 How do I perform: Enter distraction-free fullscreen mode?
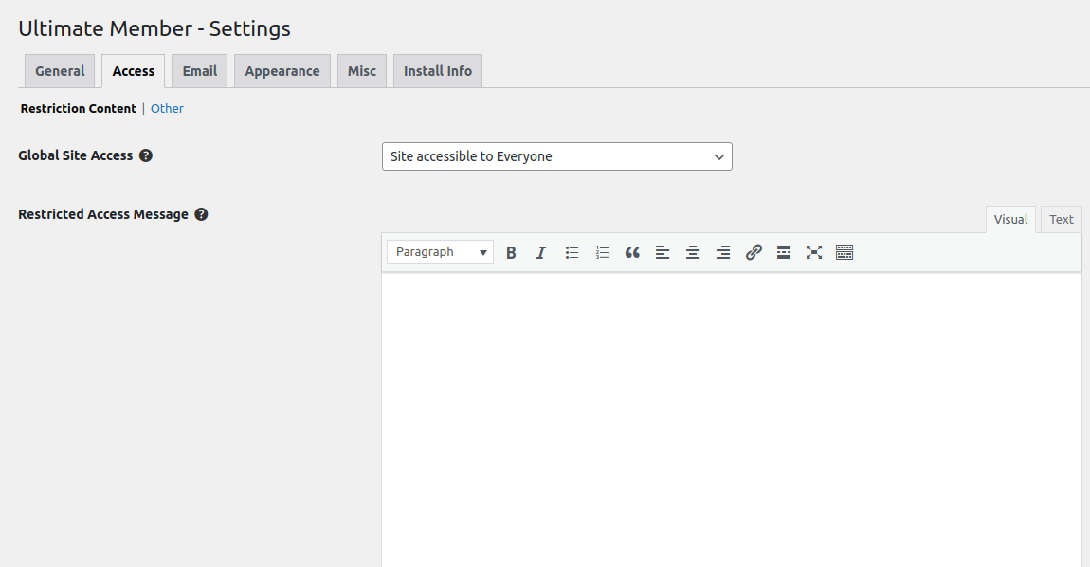tap(814, 252)
